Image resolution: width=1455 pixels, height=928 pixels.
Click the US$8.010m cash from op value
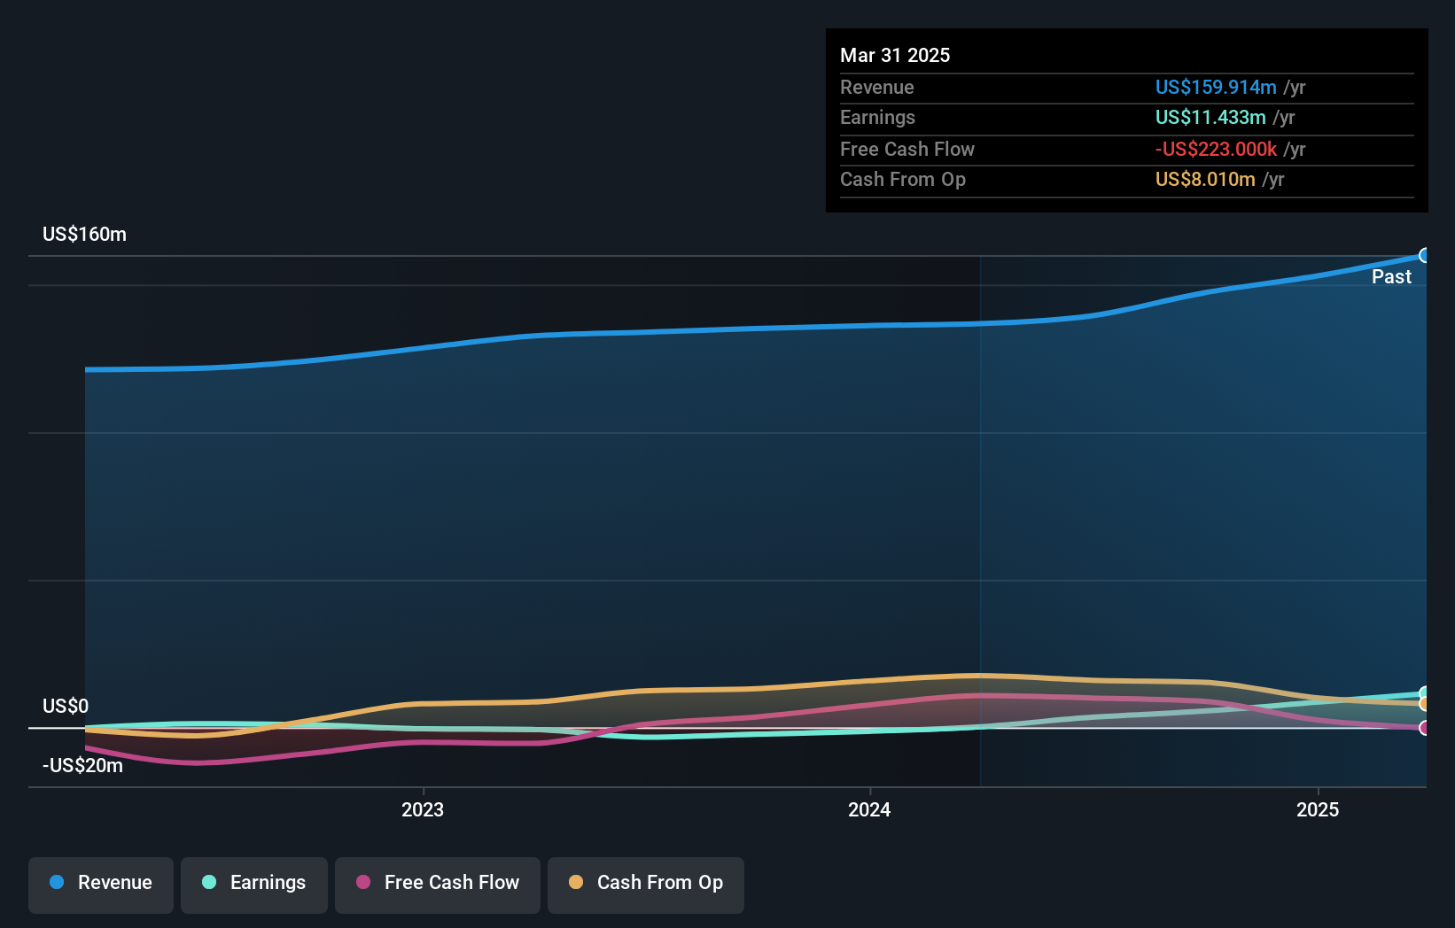pyautogui.click(x=1205, y=179)
